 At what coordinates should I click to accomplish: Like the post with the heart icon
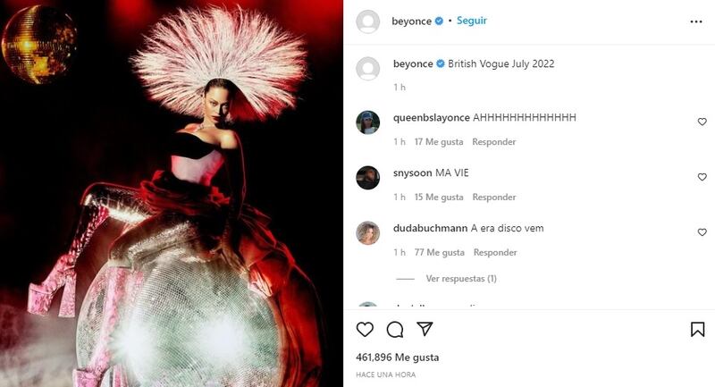[x=365, y=329]
